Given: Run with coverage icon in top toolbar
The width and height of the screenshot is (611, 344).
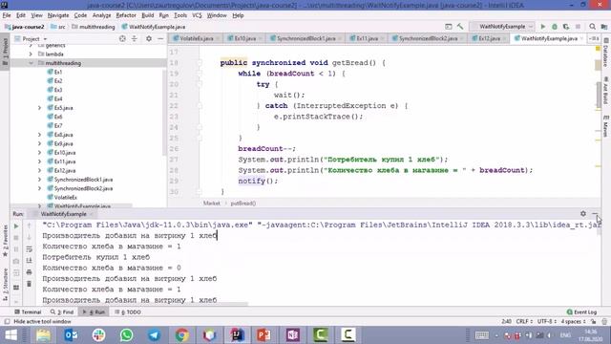Looking at the screenshot, I should [566, 27].
